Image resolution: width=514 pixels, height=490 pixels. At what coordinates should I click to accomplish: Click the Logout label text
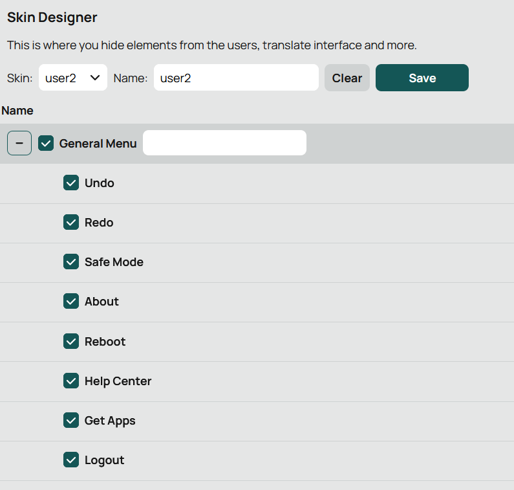click(104, 460)
